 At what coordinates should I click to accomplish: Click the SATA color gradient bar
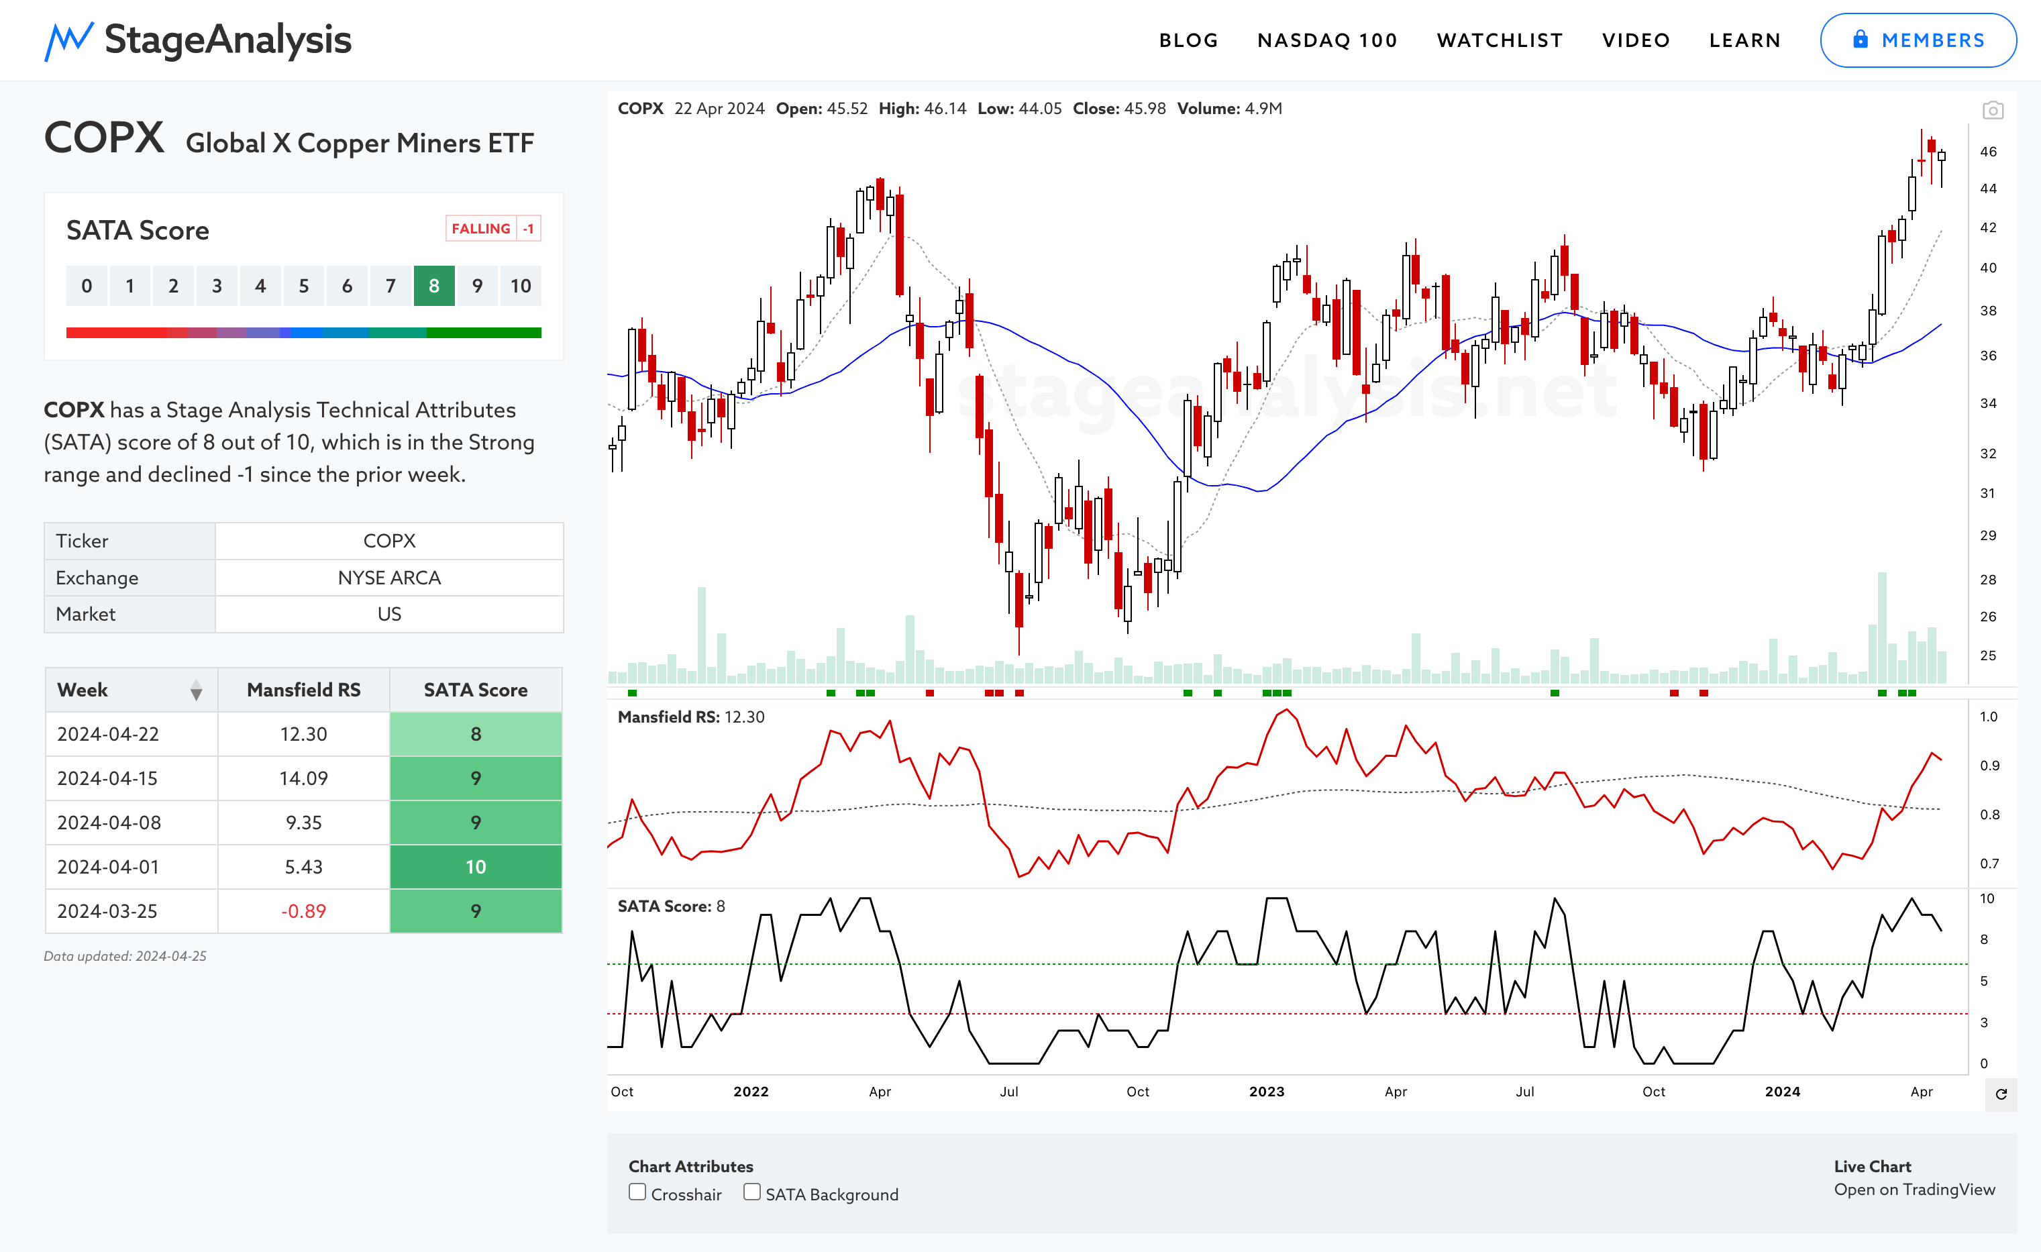(303, 333)
